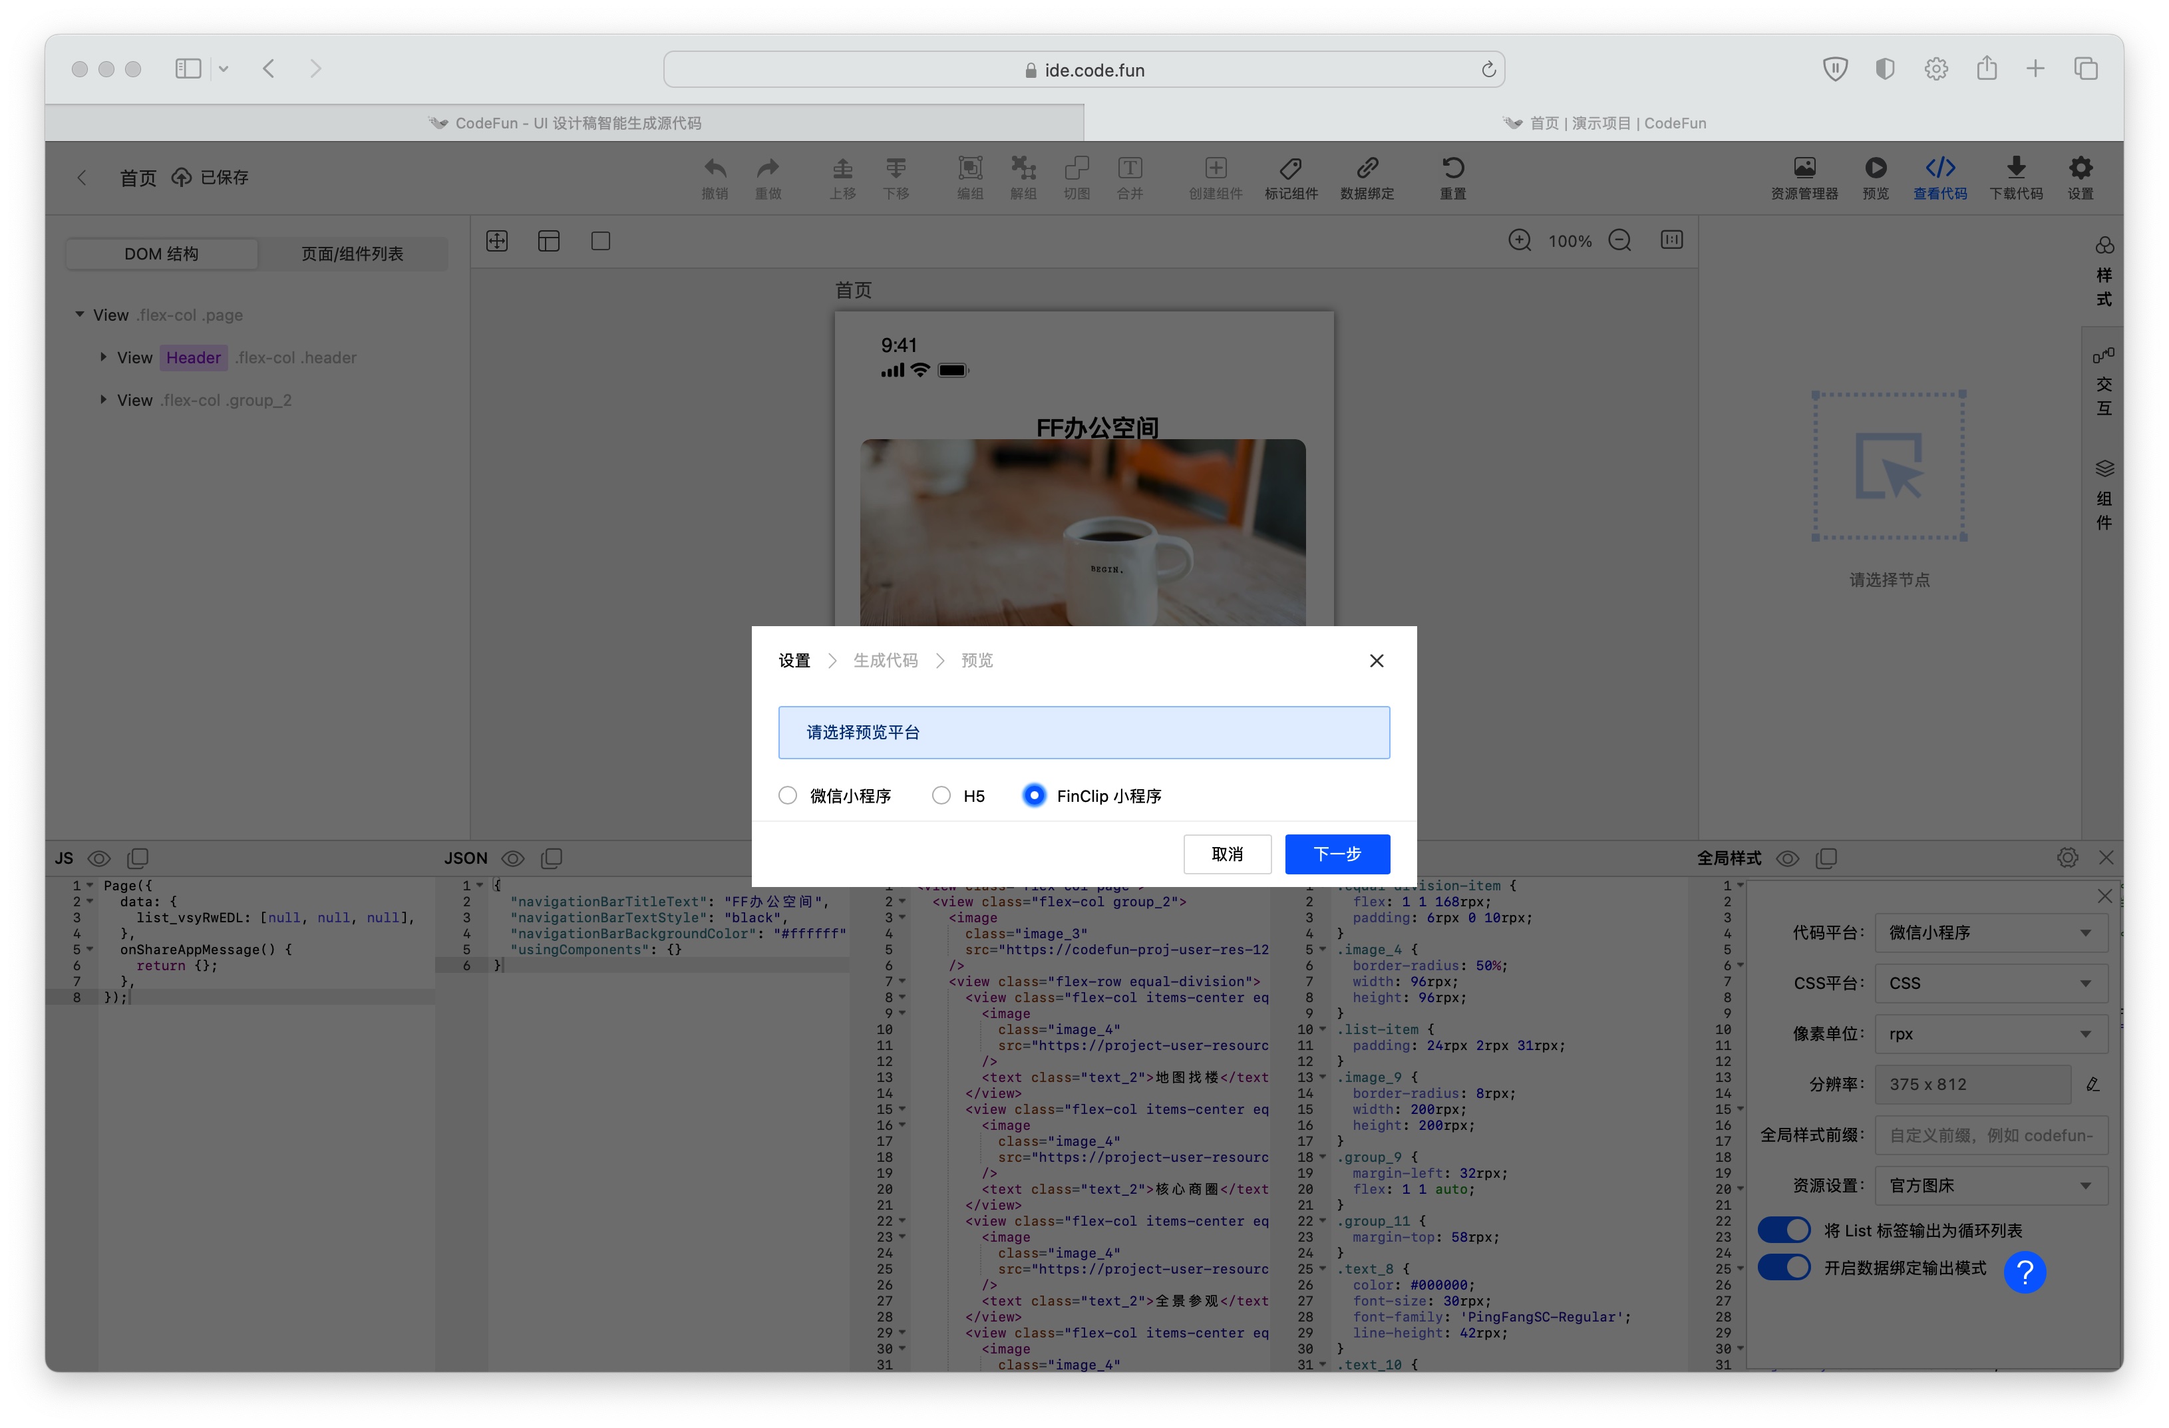The image size is (2169, 1428).
Task: Click the 标记组件 tag component icon
Action: 1291,168
